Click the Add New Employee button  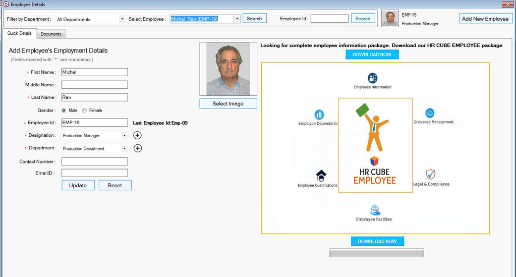pyautogui.click(x=485, y=19)
